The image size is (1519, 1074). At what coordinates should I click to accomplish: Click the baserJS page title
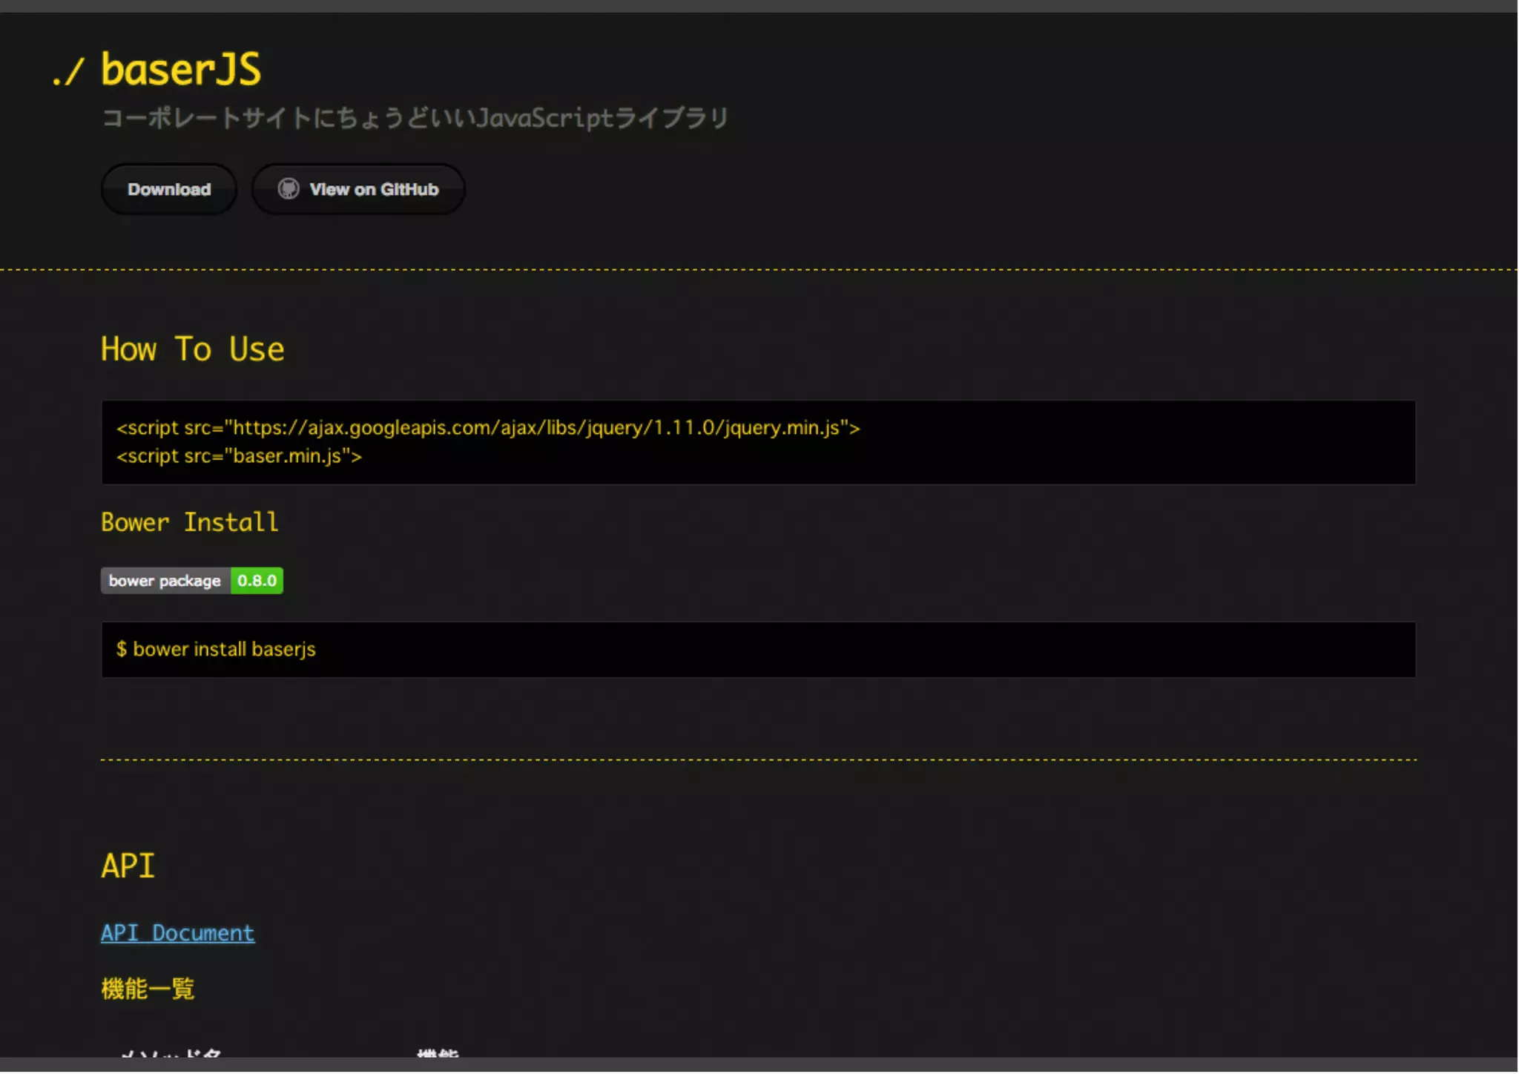181,70
